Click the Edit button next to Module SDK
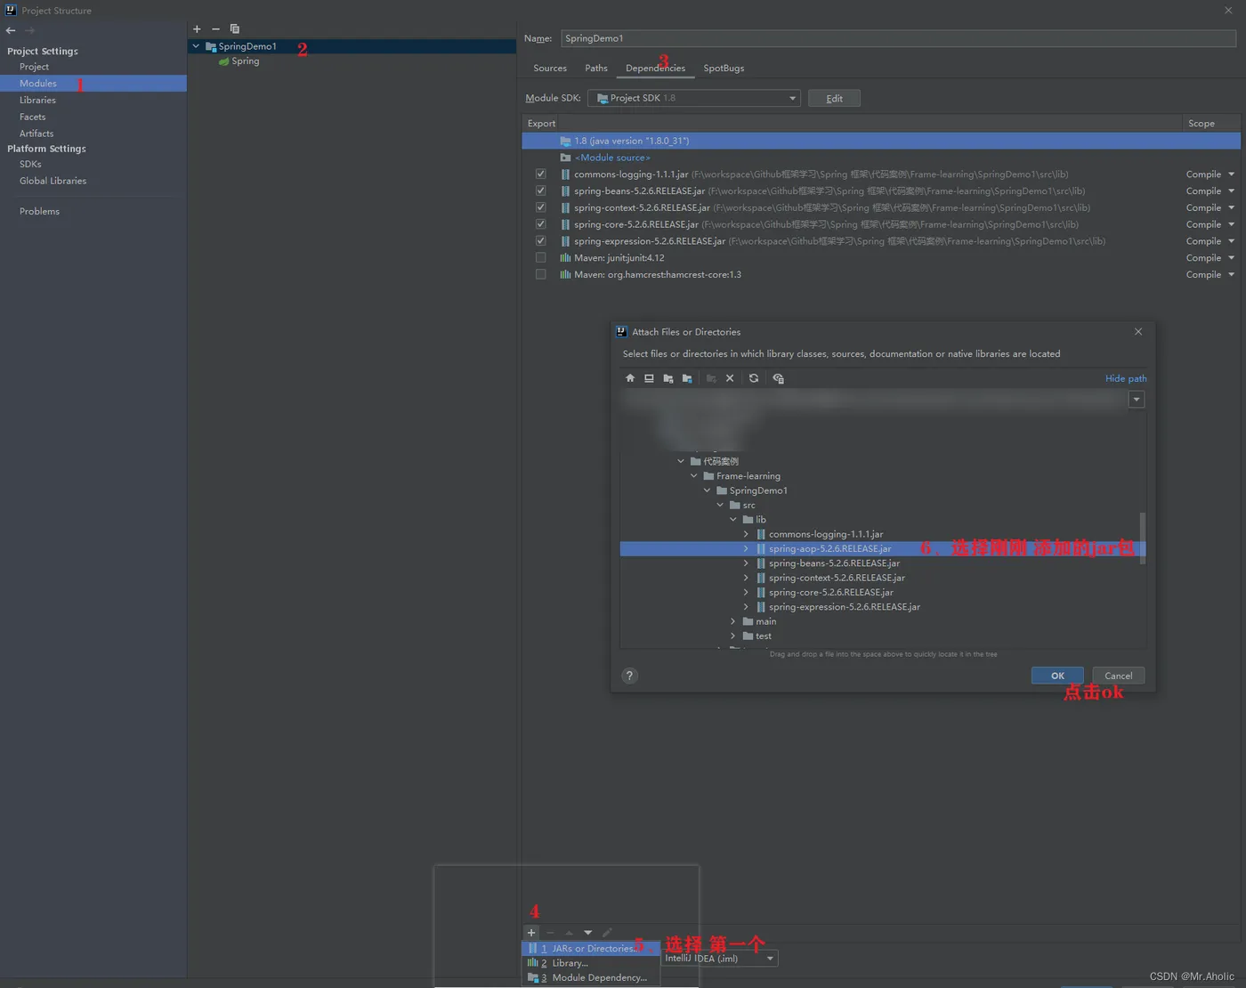 point(834,99)
